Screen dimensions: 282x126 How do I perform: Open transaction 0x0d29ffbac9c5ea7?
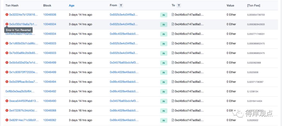pyautogui.click(x=23, y=82)
